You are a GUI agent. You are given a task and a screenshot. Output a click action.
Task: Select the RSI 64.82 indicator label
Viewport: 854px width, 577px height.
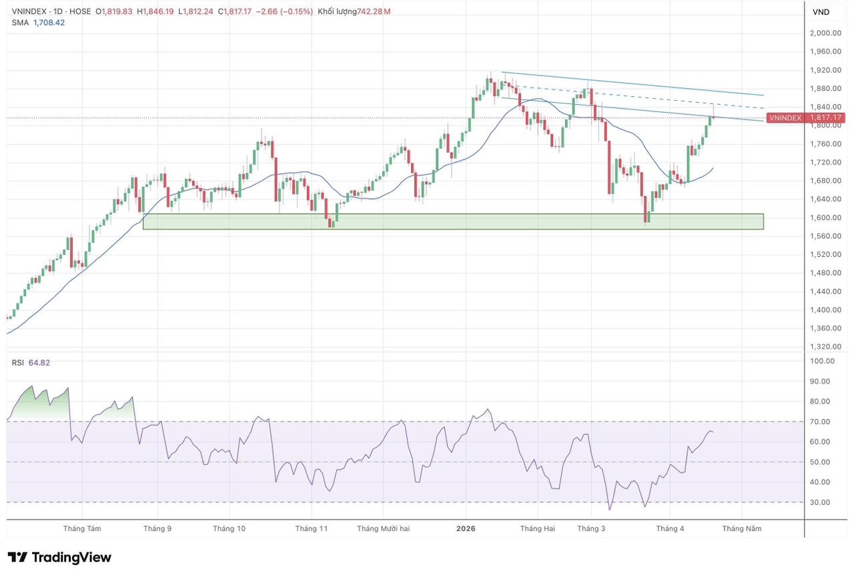31,363
